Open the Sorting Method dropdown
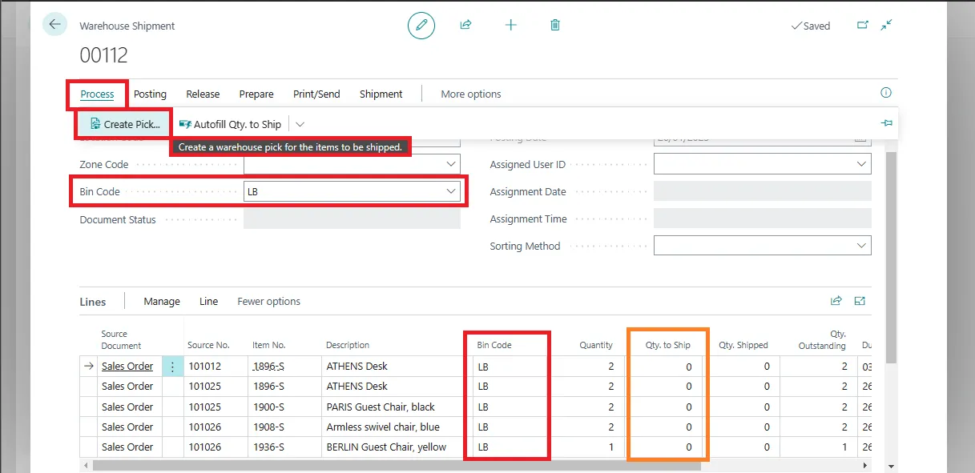 coord(862,246)
